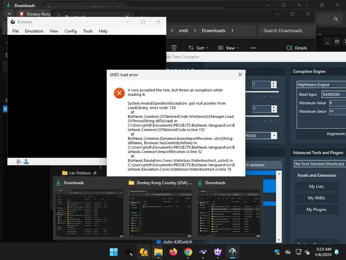The width and height of the screenshot is (346, 260).
Task: Open the Sort dropdown in Explorer
Action: coord(198,48)
